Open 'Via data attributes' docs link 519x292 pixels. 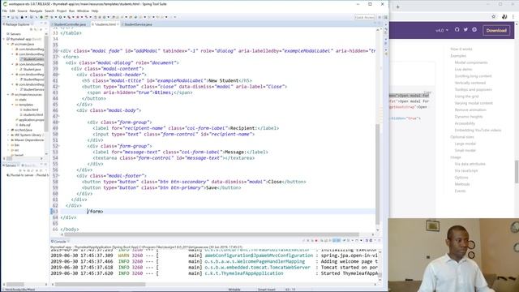(x=470, y=164)
